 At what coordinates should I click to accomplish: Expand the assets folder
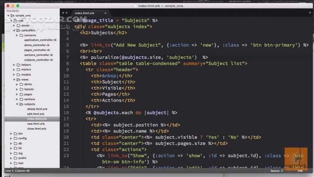pyautogui.click(x=14, y=26)
